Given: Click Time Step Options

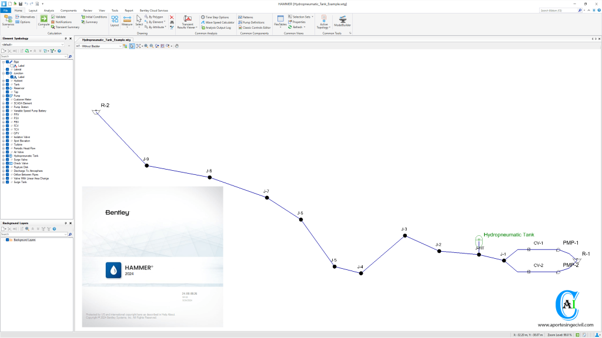Looking at the screenshot, I should 216,17.
